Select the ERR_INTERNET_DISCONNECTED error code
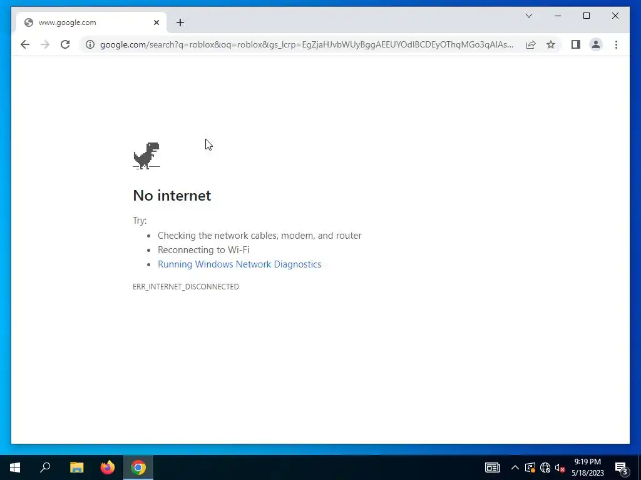The height and width of the screenshot is (480, 641). coord(185,286)
